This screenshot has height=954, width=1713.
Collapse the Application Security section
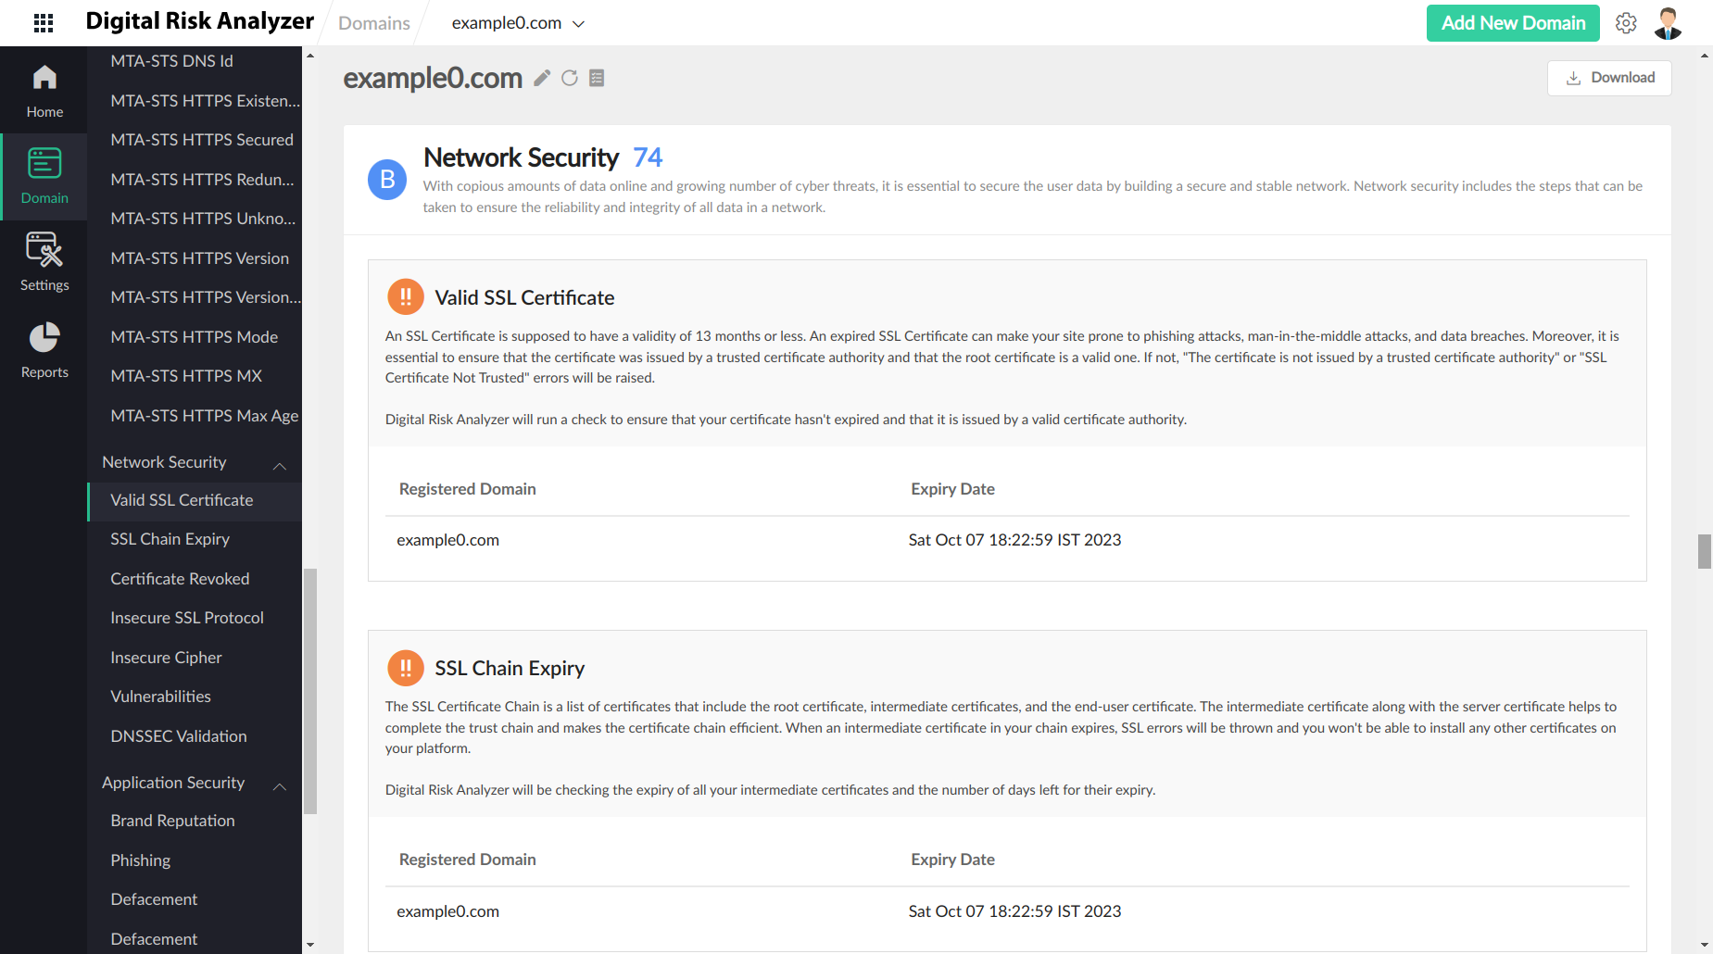tap(280, 786)
